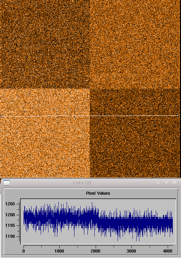Click the bright lower-left image quadrant
Viewport: 181px width, 258px height.
(45, 133)
